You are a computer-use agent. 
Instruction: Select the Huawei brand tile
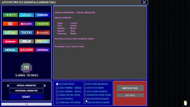click(26, 24)
